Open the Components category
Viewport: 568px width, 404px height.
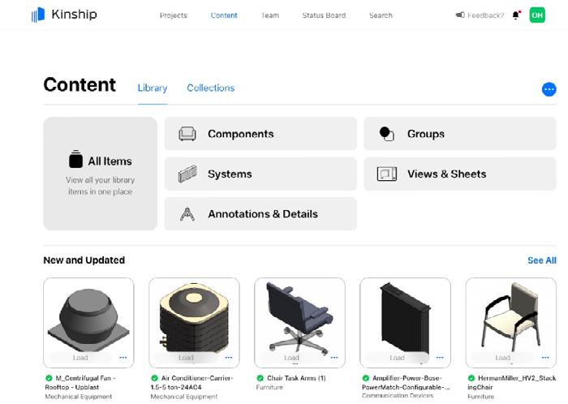pos(260,134)
